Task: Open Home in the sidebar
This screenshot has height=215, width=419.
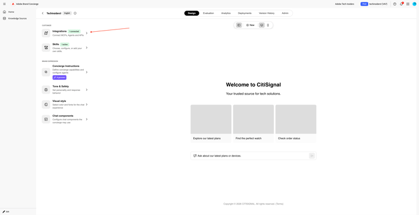Action: 11,12
